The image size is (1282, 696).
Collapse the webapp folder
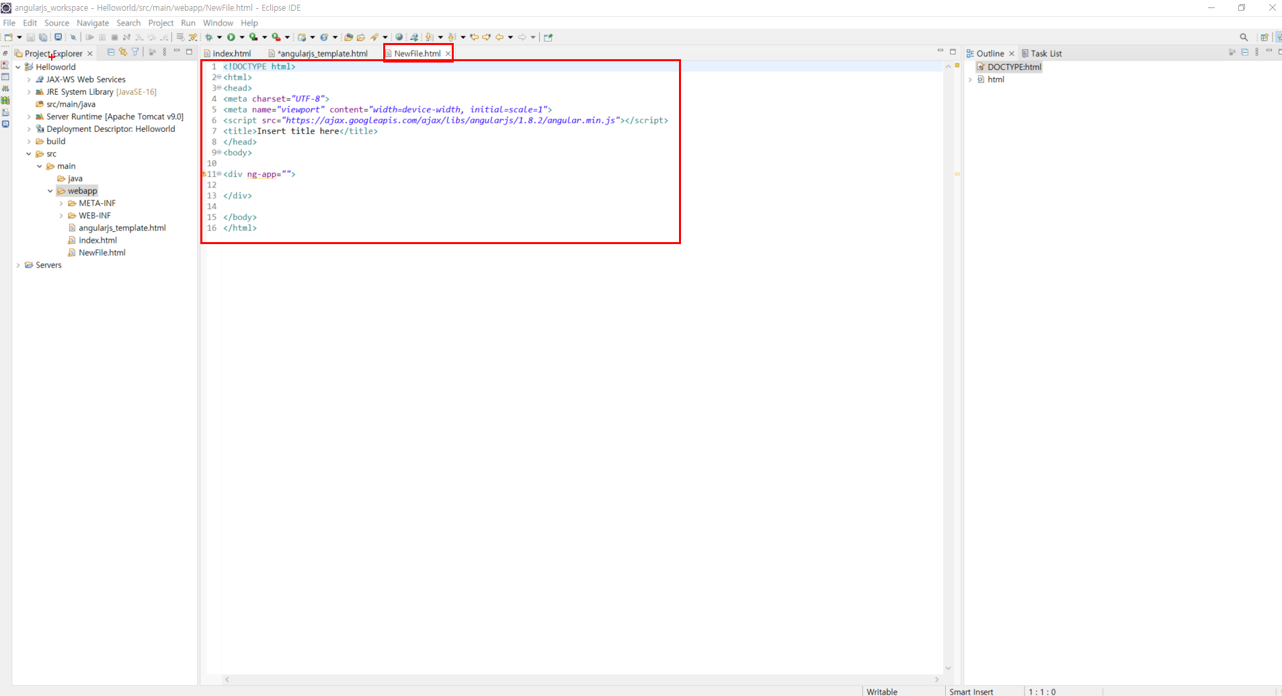(x=50, y=191)
